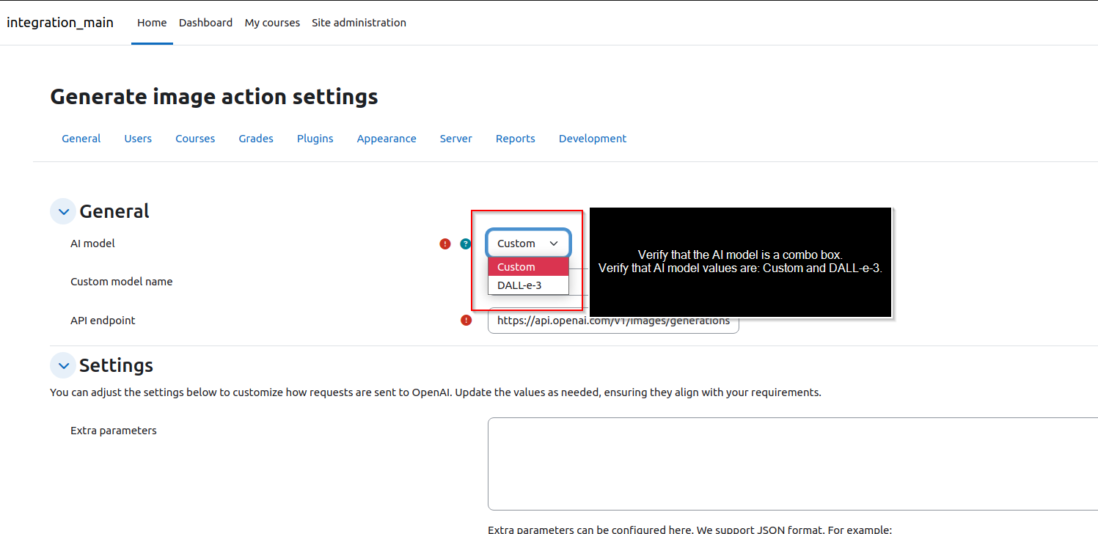Click the AI model field label
The image size is (1098, 534).
pyautogui.click(x=92, y=244)
